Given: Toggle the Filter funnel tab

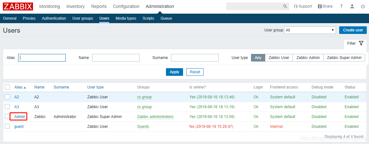Looking at the screenshot, I should point(355,43).
